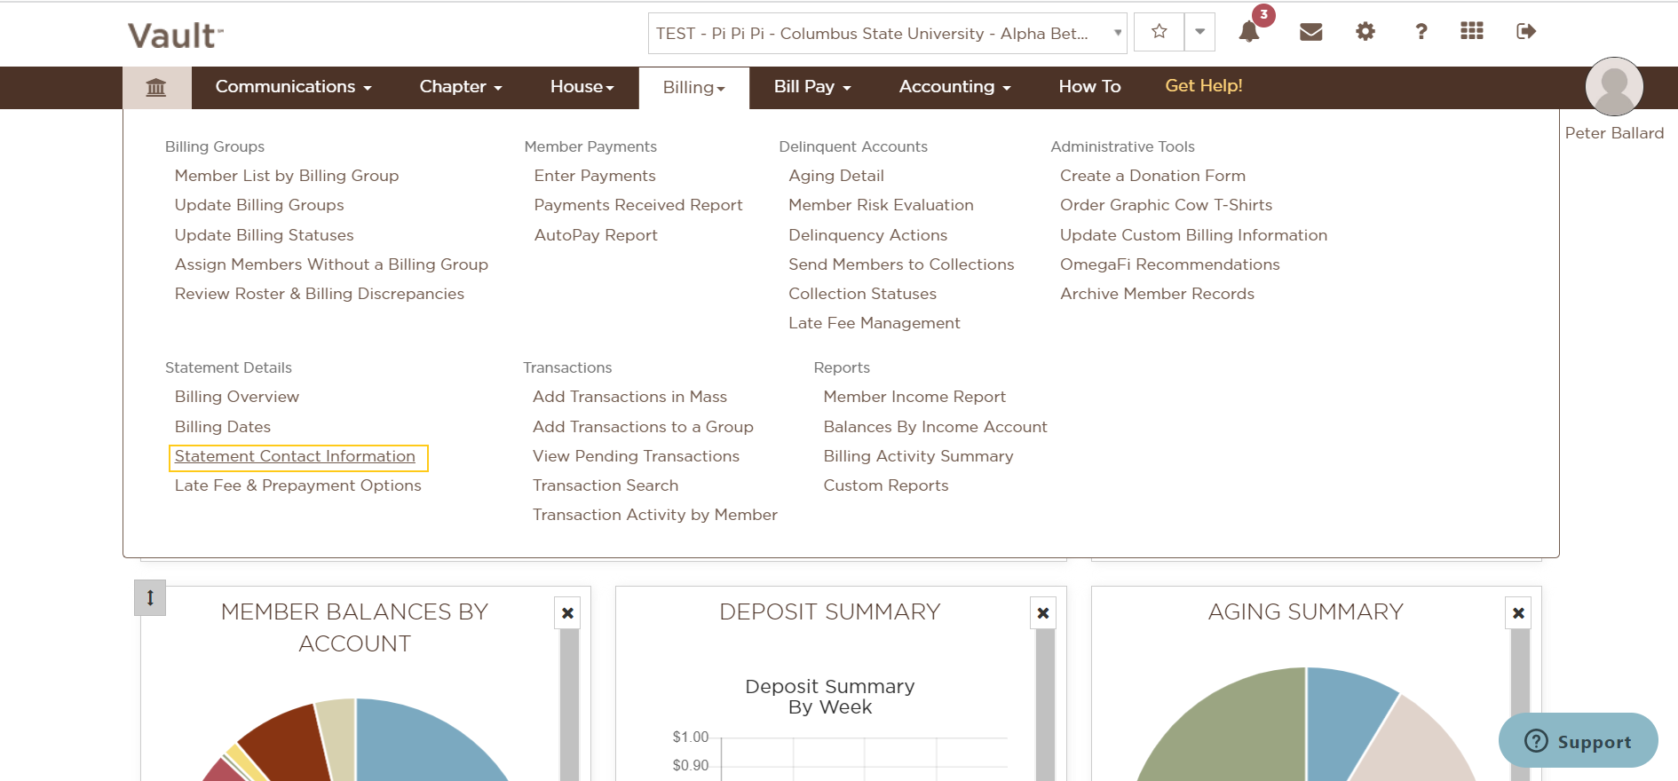
Task: Open the Bill Pay menu
Action: point(812,87)
